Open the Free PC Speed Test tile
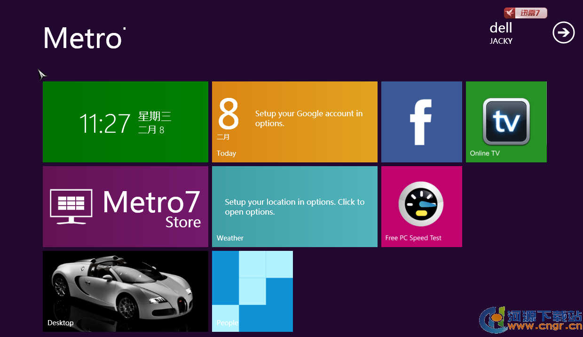 (422, 207)
